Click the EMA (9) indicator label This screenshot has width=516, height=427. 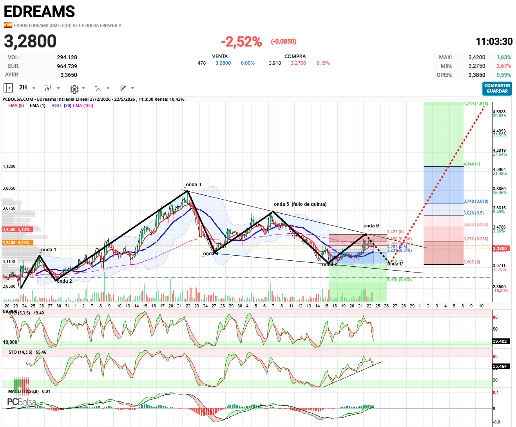click(x=16, y=105)
